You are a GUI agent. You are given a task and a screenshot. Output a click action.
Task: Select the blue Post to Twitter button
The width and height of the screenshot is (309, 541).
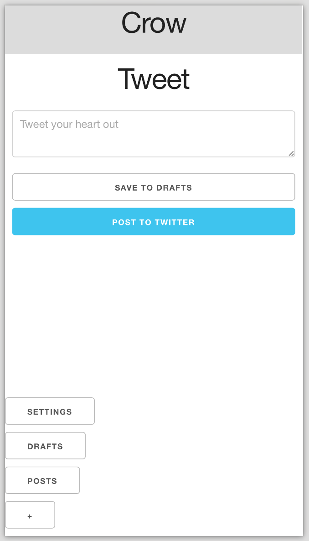tap(154, 222)
